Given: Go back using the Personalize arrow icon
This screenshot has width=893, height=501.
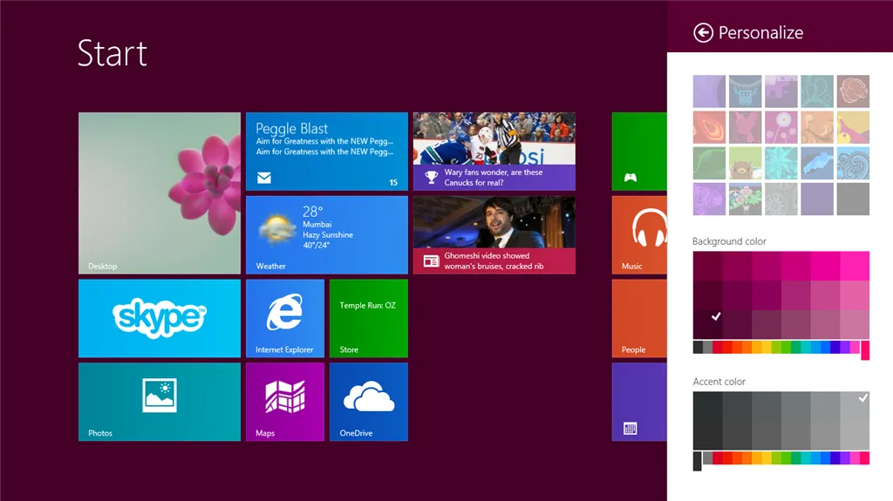Looking at the screenshot, I should (x=703, y=32).
